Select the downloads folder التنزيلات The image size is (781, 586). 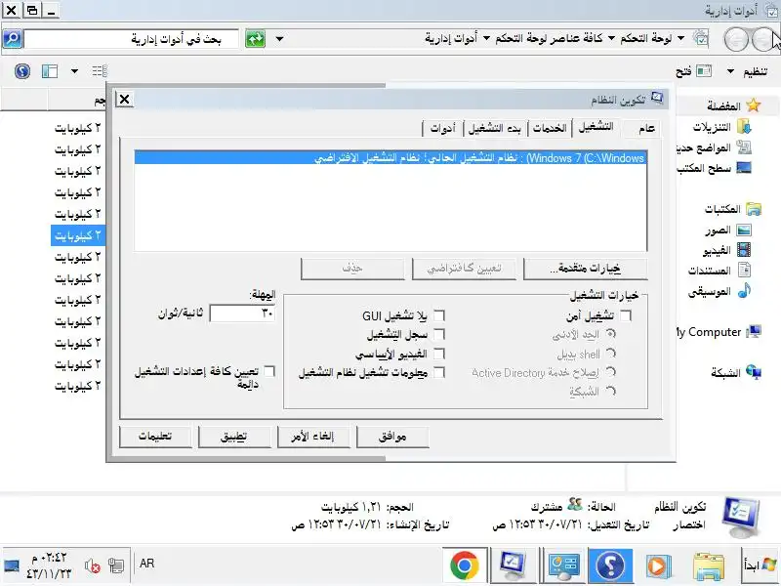coord(721,127)
